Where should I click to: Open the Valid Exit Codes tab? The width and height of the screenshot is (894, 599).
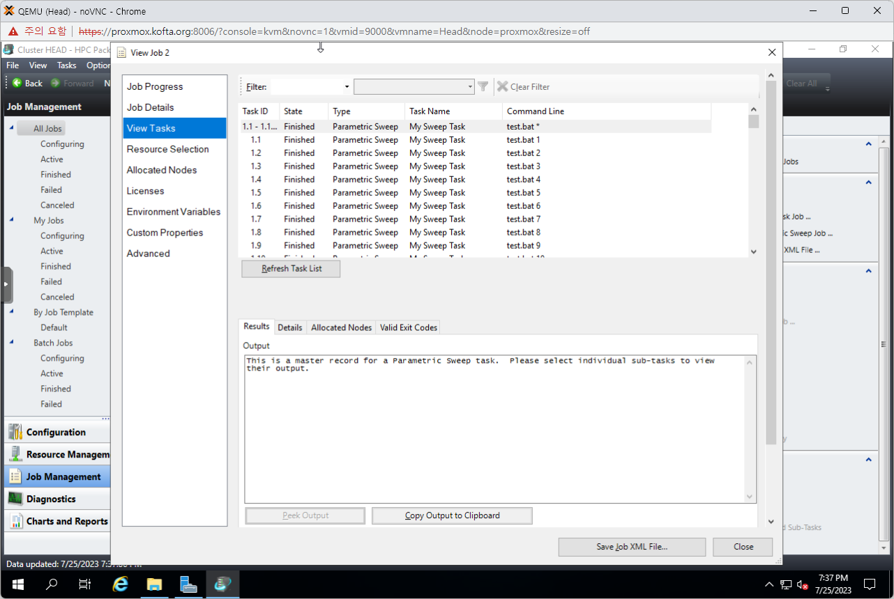click(x=408, y=327)
